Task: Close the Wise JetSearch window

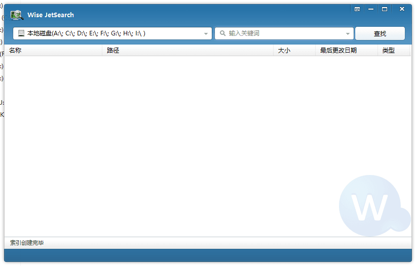Action: pos(402,9)
